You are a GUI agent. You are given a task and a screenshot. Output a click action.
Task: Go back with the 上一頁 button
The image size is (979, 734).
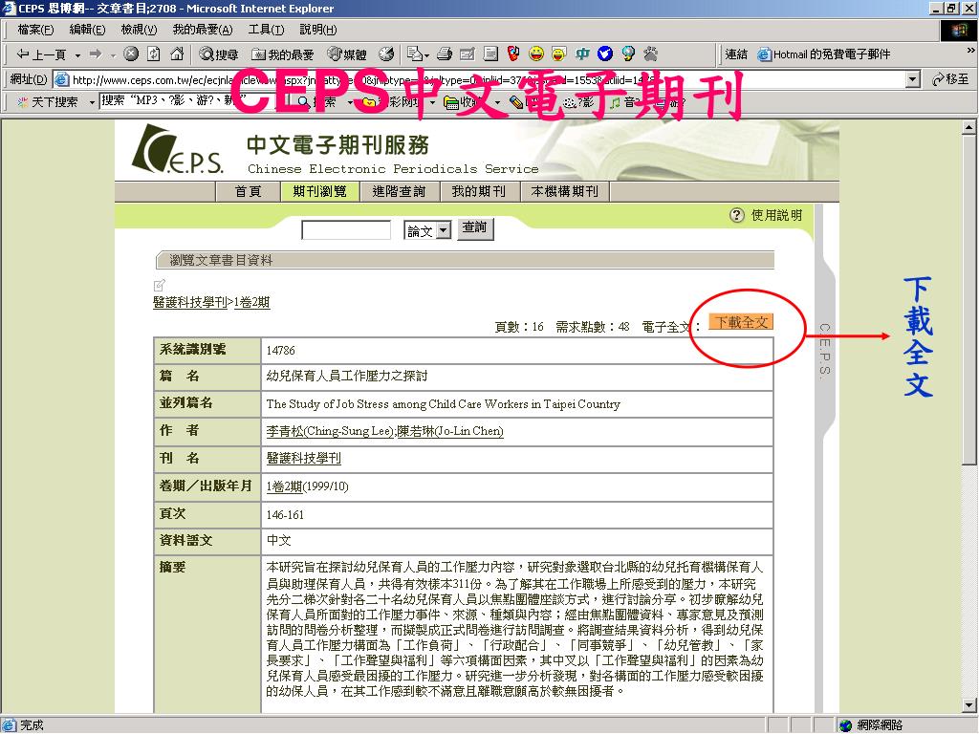pyautogui.click(x=40, y=54)
